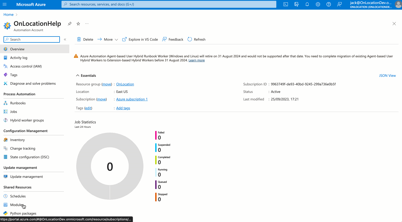
Task: Open the help question mark icon
Action: [329, 4]
